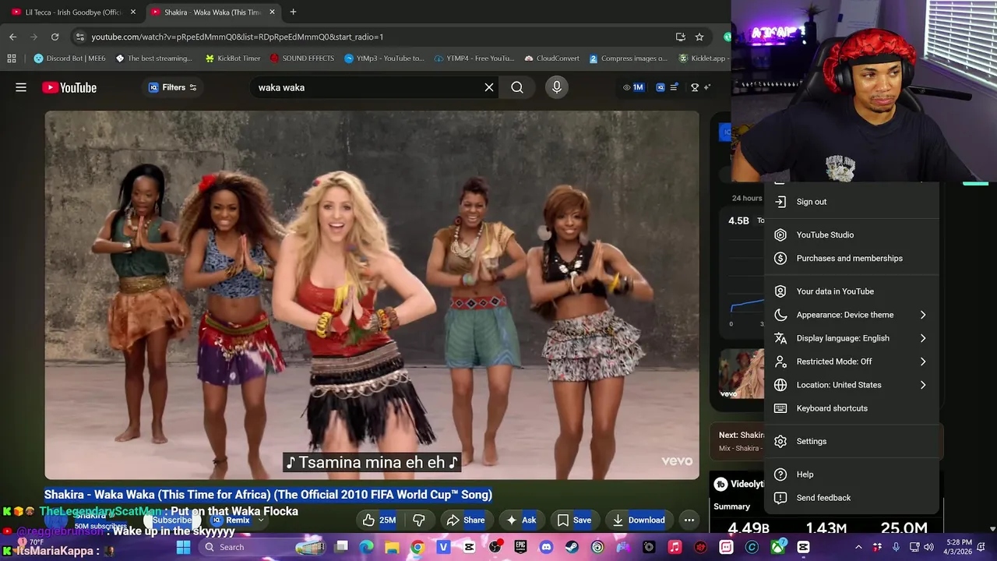Viewport: 997px width, 561px height.
Task: Open CloudConvert bookmark
Action: (552, 58)
